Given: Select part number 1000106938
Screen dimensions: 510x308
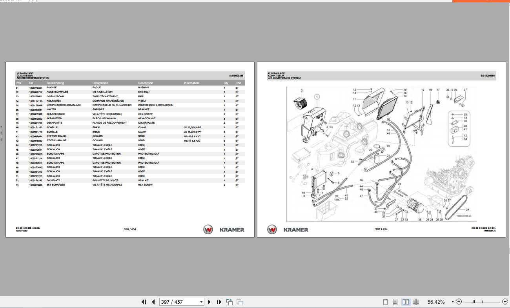Looking at the screenshot, I should point(35,105).
